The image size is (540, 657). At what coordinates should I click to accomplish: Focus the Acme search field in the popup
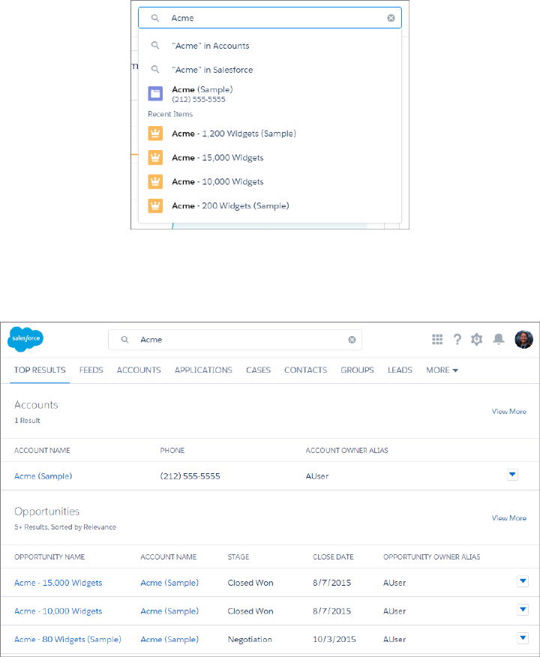coord(270,18)
